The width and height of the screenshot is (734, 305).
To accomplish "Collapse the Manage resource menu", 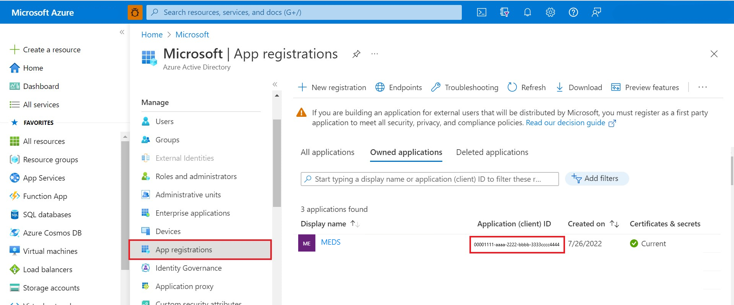I will pos(275,84).
